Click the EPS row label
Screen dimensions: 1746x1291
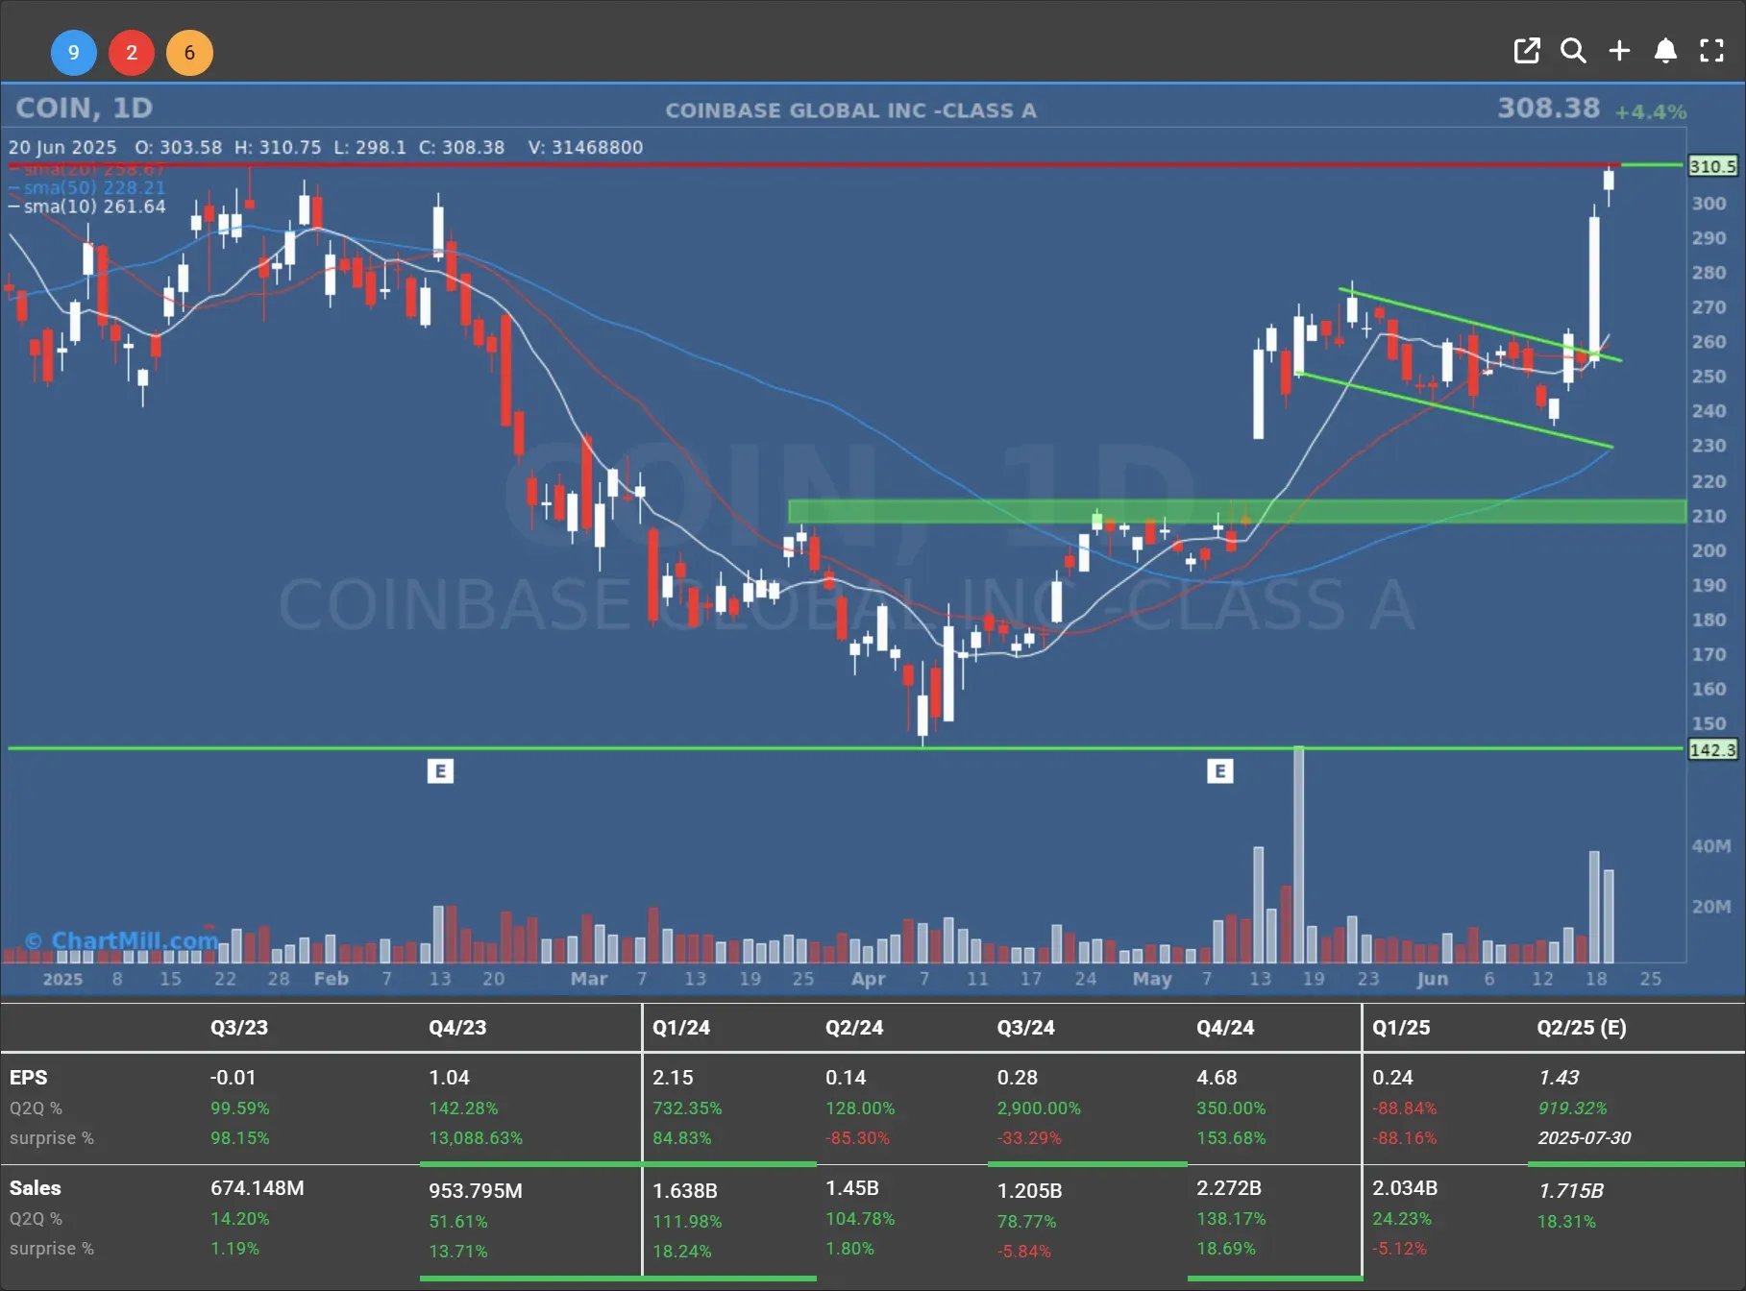click(x=29, y=1078)
